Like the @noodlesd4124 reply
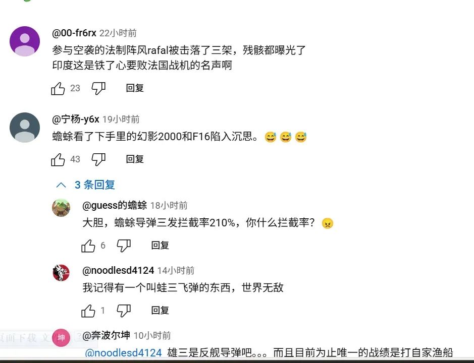474x363 pixels. (88, 311)
